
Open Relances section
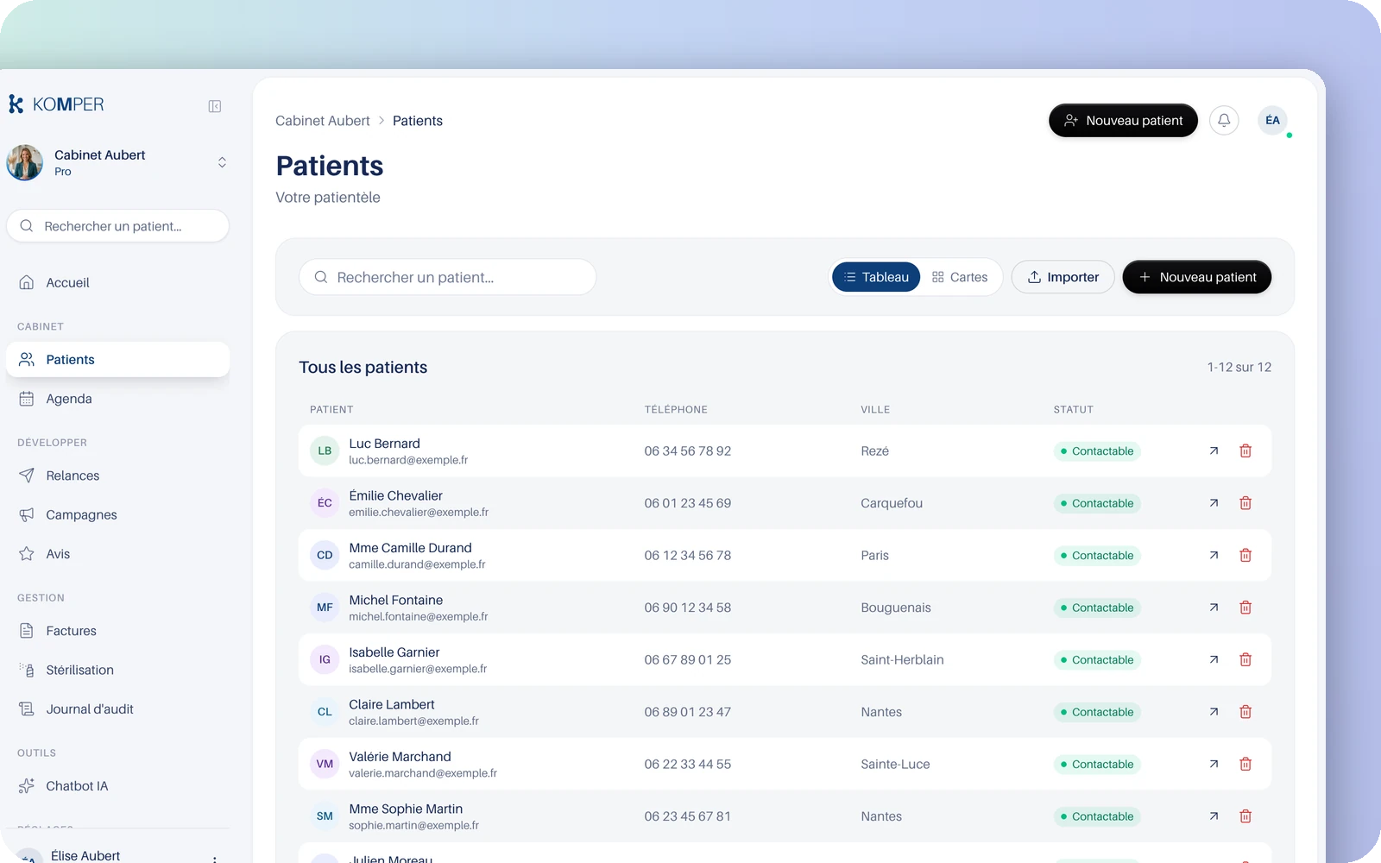coord(117,476)
